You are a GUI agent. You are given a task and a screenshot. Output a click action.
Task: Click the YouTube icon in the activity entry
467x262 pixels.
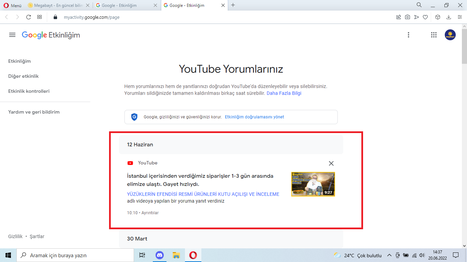coord(130,163)
